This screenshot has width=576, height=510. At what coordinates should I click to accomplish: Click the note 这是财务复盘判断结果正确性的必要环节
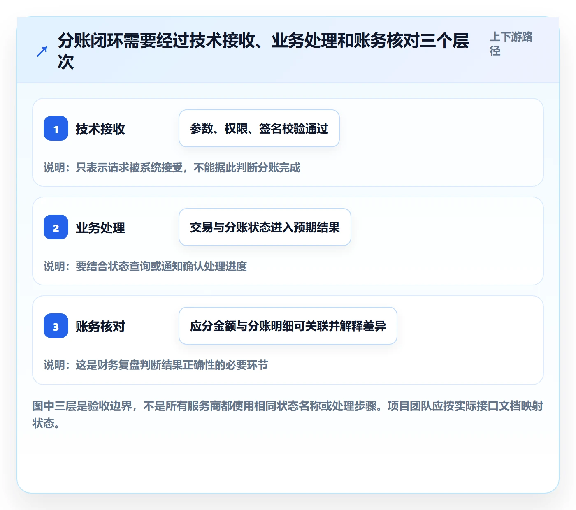[156, 365]
